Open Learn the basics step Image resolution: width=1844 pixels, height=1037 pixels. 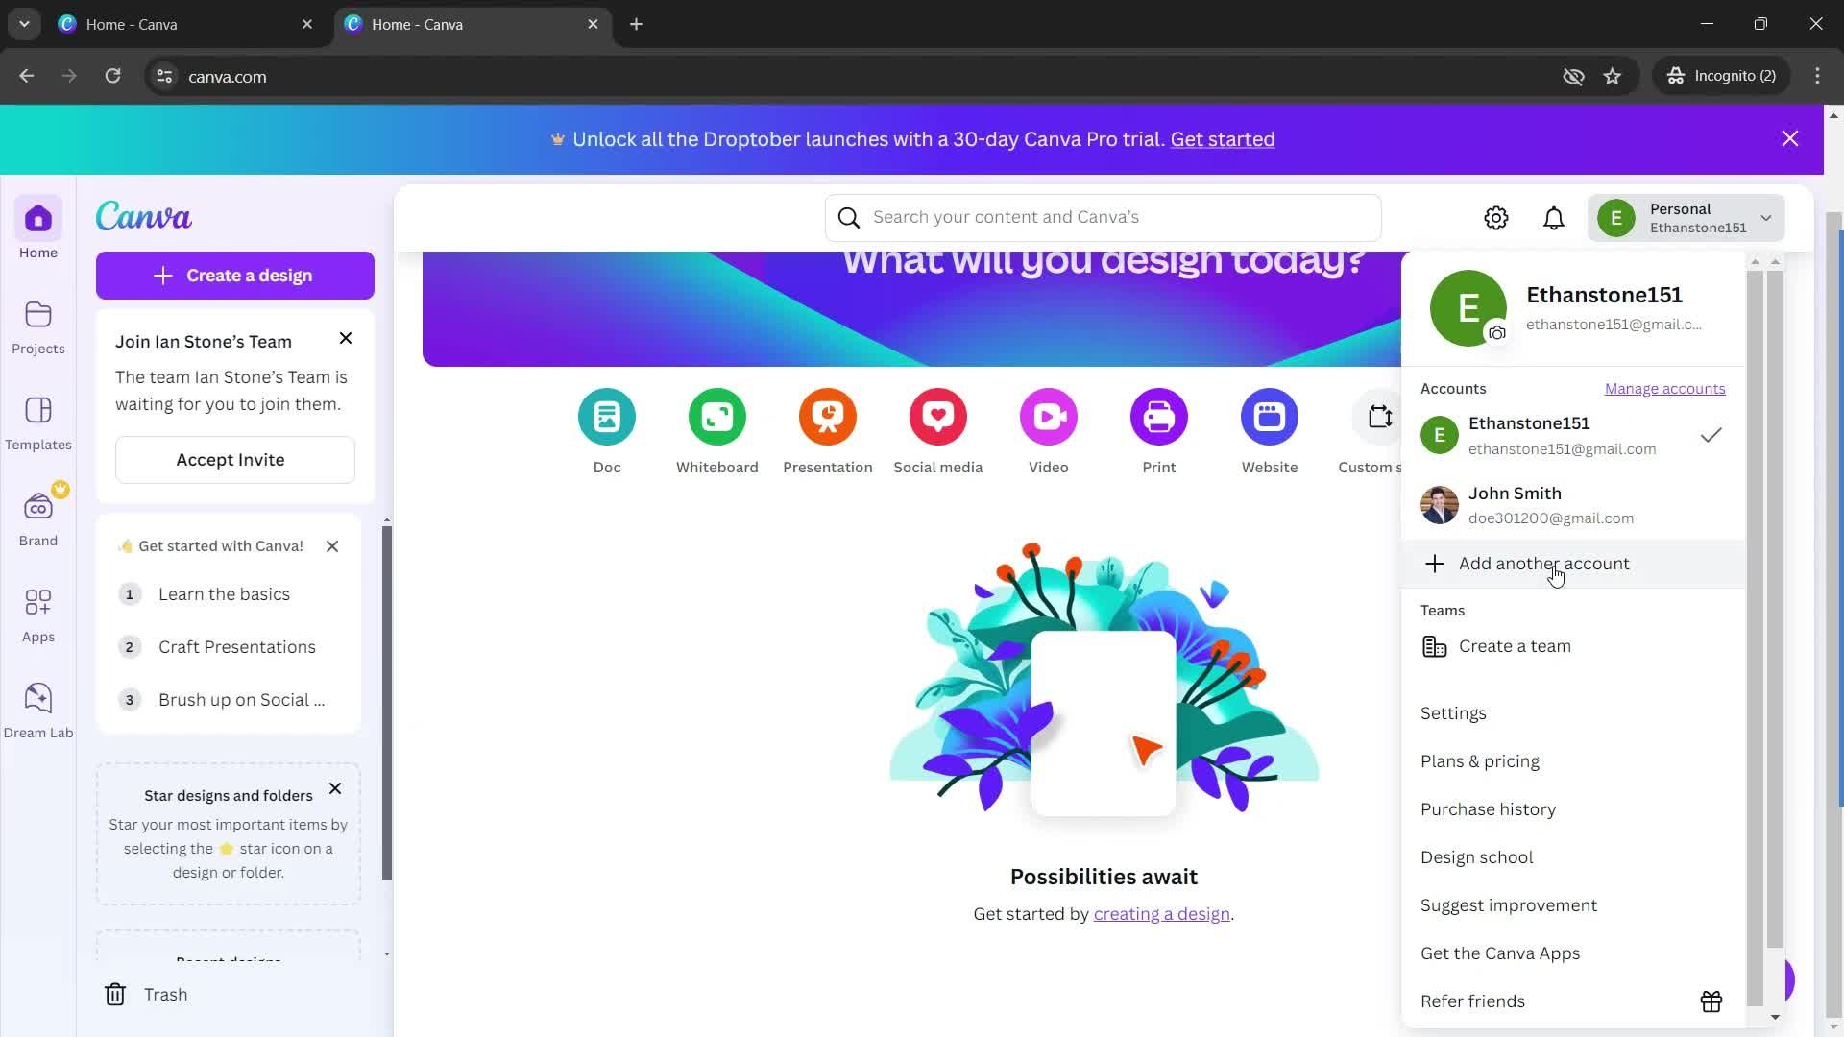click(229, 594)
